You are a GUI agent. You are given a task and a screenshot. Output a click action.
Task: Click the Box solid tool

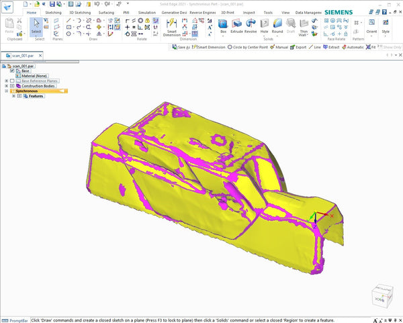[223, 24]
